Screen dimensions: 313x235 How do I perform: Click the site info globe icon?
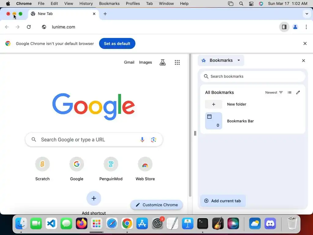click(x=44, y=27)
